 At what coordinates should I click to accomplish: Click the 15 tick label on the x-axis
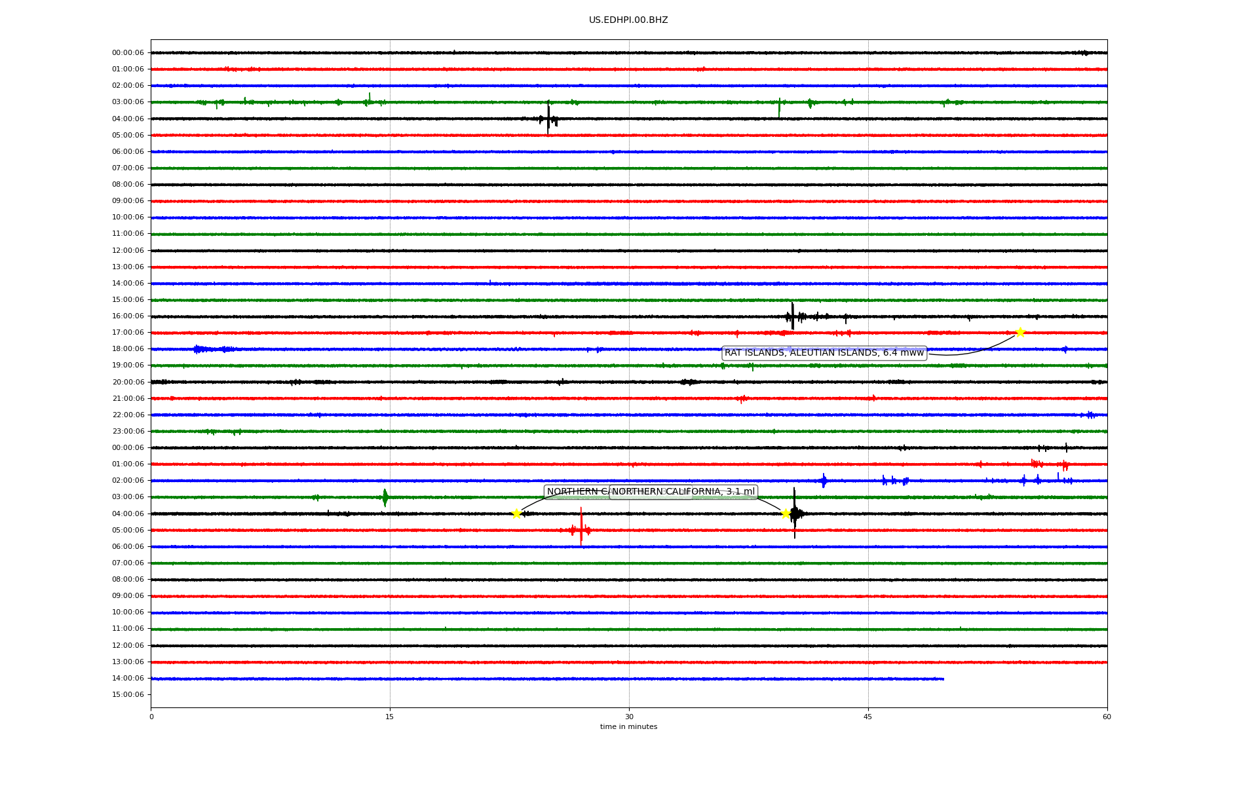390,717
